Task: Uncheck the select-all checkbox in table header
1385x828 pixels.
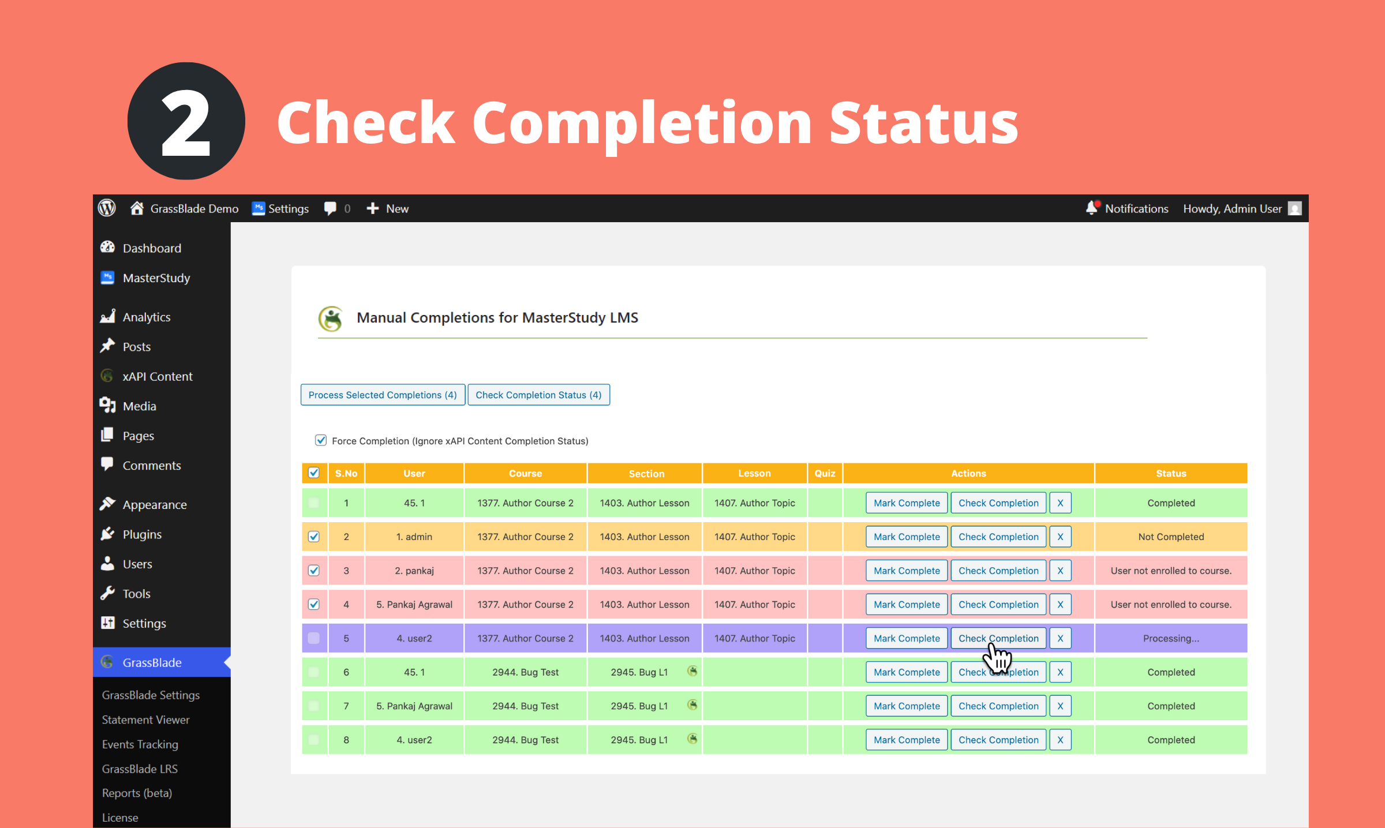Action: [x=314, y=473]
